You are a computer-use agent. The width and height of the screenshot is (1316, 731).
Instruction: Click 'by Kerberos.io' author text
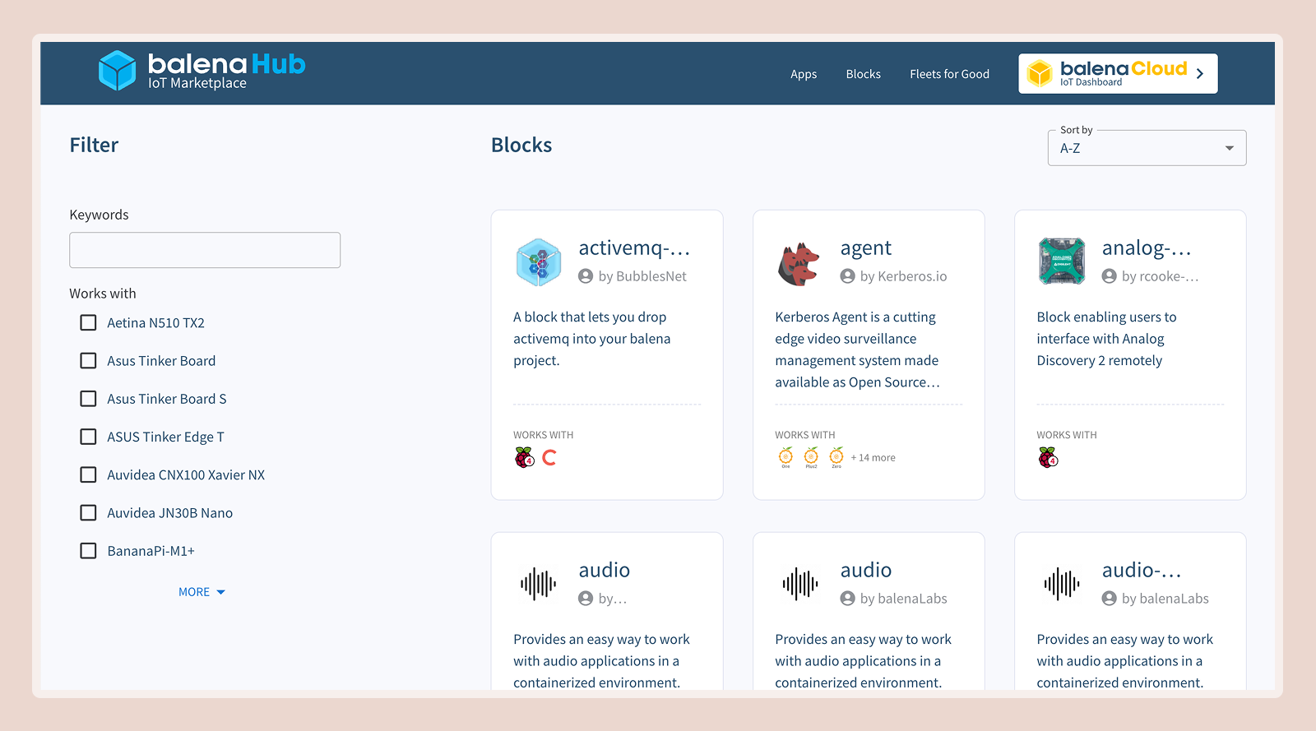pos(903,276)
